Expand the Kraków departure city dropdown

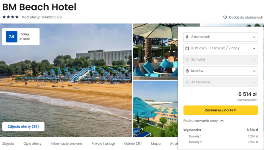click(x=220, y=71)
